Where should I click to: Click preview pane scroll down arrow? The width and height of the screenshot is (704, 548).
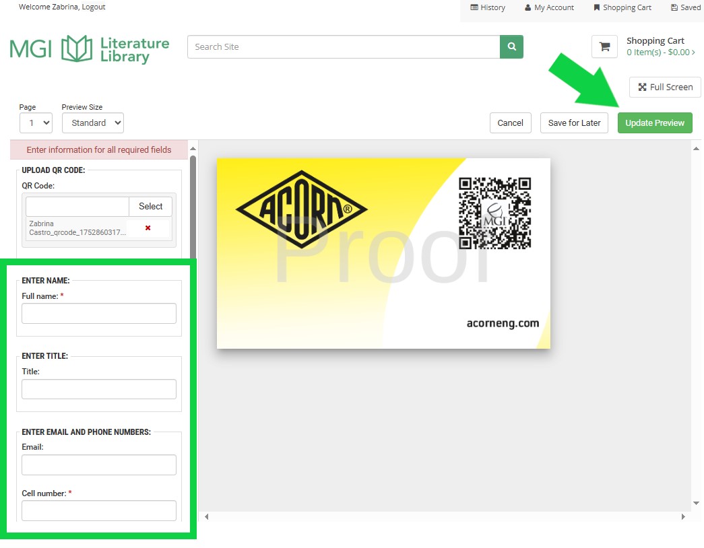(x=697, y=503)
